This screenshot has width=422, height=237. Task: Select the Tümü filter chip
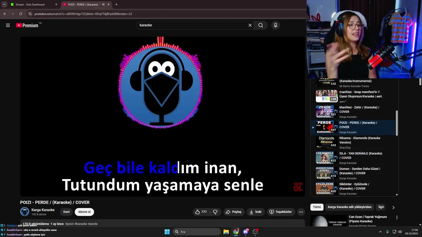tap(317, 207)
